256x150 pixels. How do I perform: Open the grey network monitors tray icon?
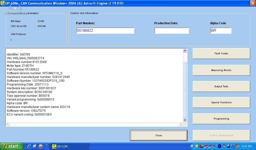(237, 146)
